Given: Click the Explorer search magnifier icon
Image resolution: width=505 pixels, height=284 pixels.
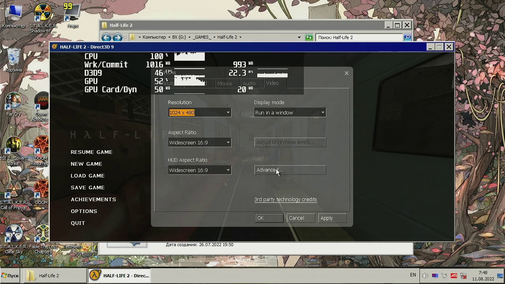Looking at the screenshot, I should tap(407, 37).
